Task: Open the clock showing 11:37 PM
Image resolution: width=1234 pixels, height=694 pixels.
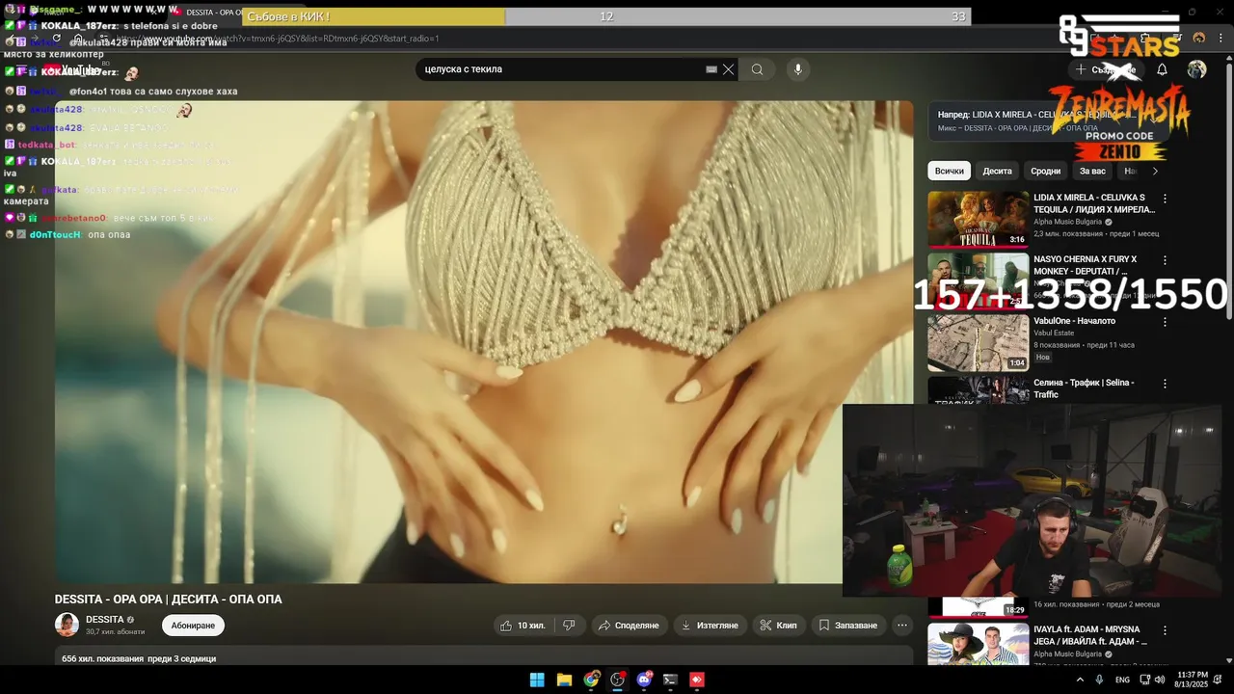Action: click(1193, 680)
